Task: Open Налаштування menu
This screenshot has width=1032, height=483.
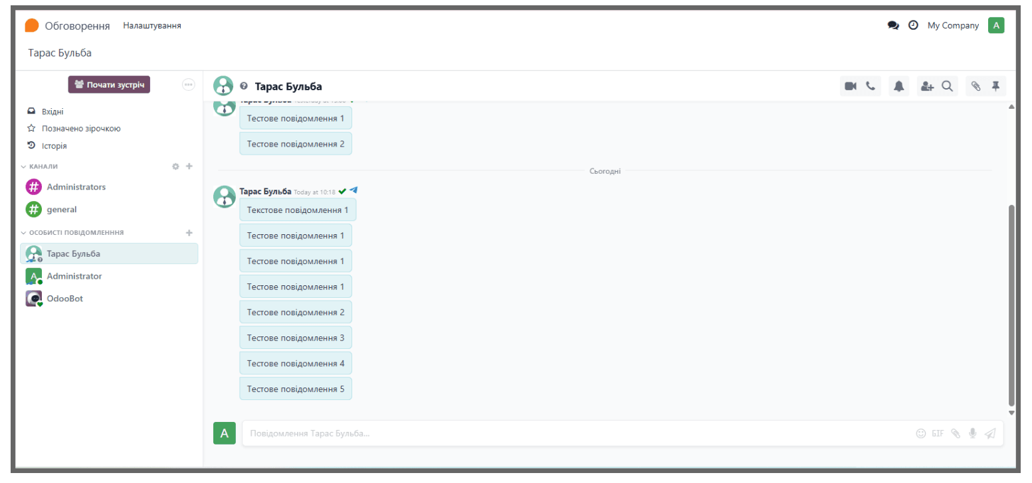Action: 152,25
